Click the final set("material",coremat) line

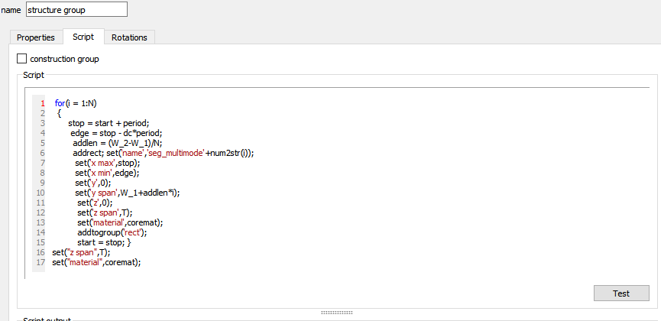pos(96,262)
